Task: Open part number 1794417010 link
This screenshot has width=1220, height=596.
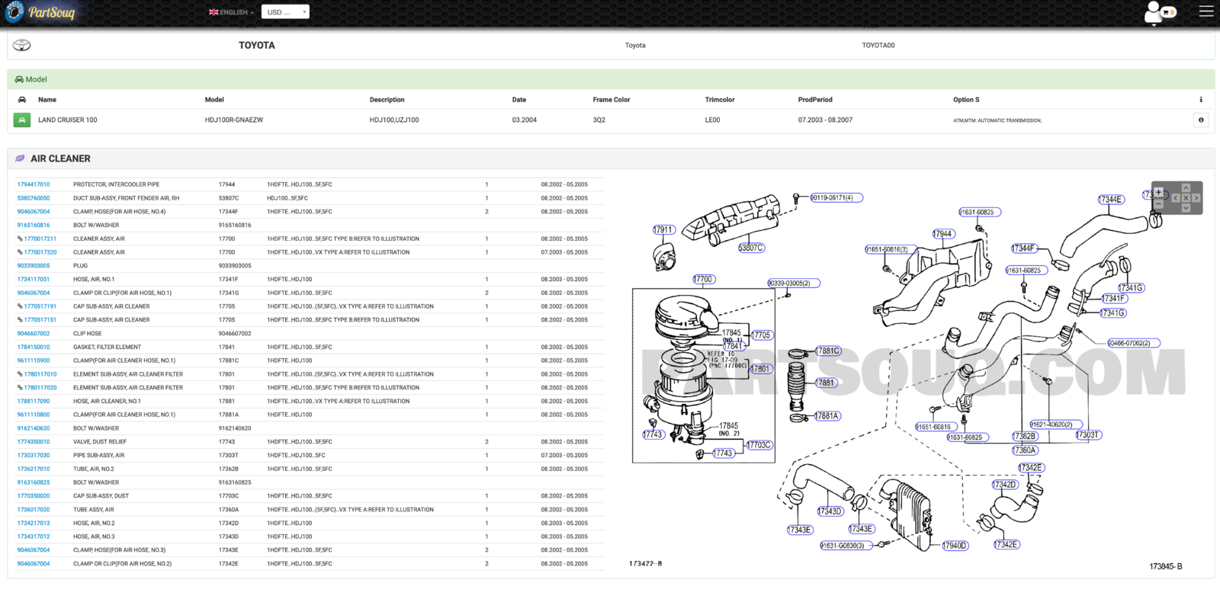Action: pos(34,184)
